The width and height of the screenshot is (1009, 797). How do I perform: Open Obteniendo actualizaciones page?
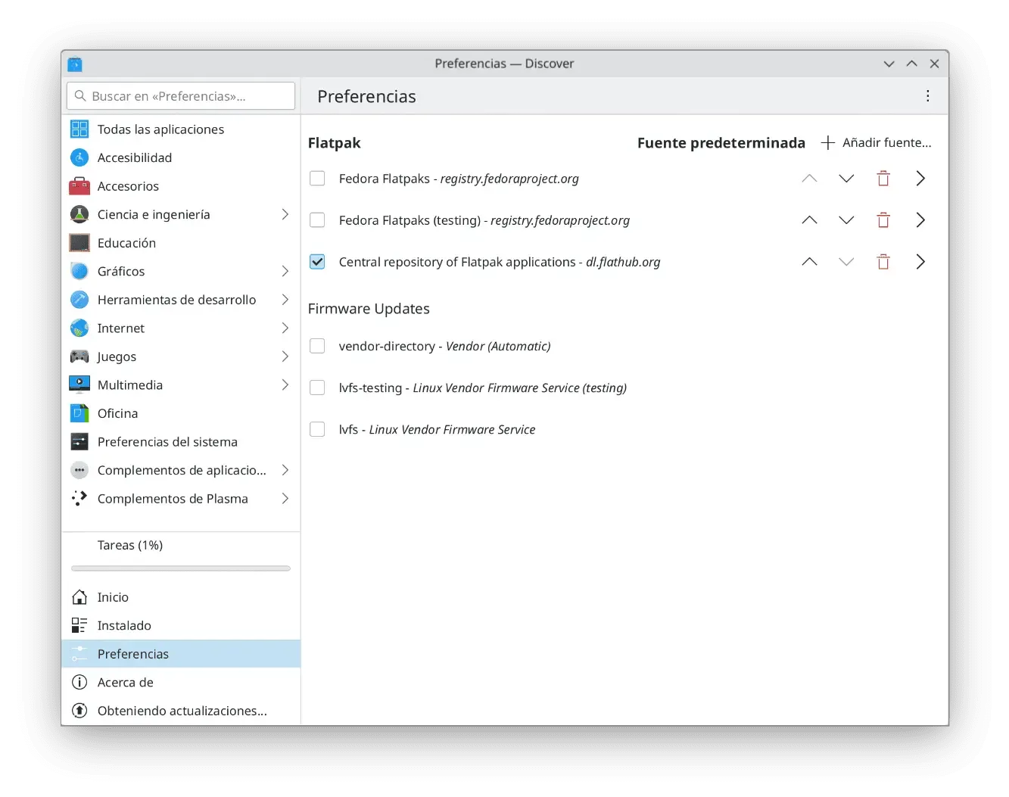pyautogui.click(x=181, y=711)
